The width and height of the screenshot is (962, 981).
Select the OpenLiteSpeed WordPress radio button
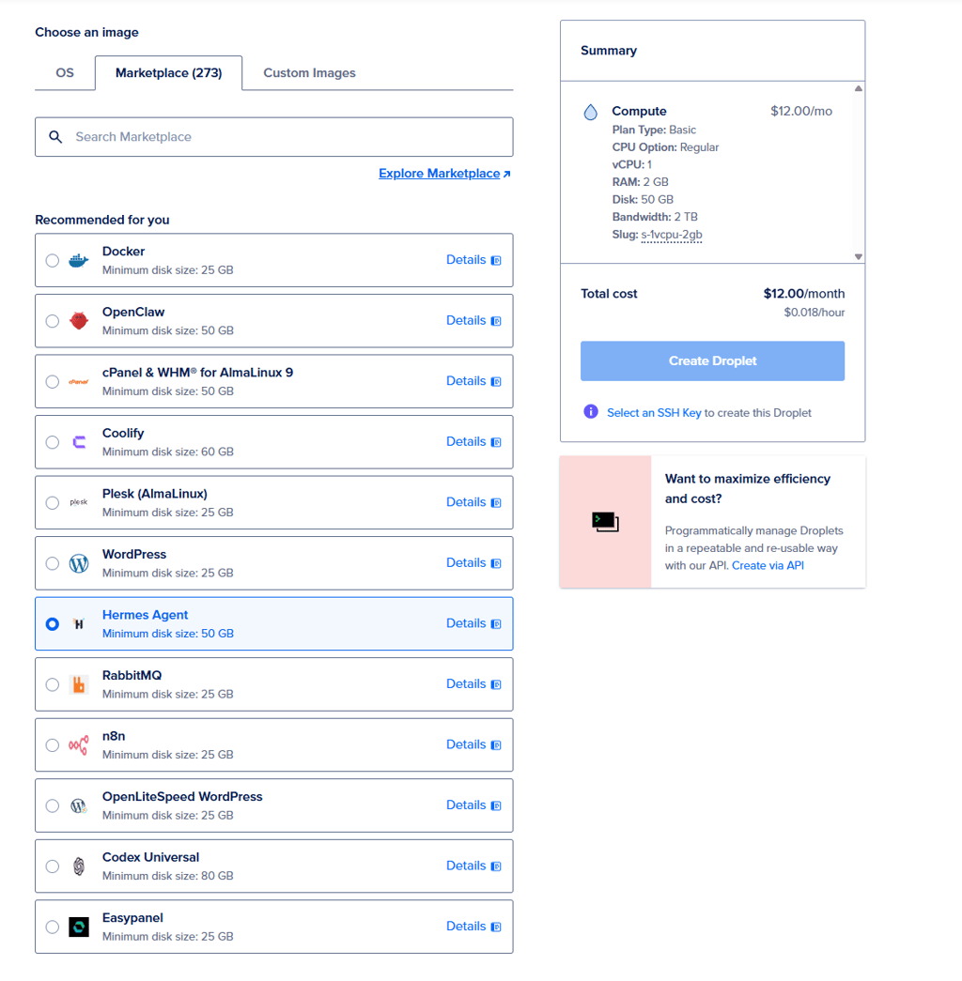coord(53,805)
